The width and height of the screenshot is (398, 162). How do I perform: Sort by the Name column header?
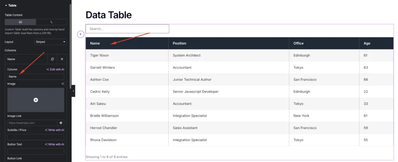click(x=127, y=44)
